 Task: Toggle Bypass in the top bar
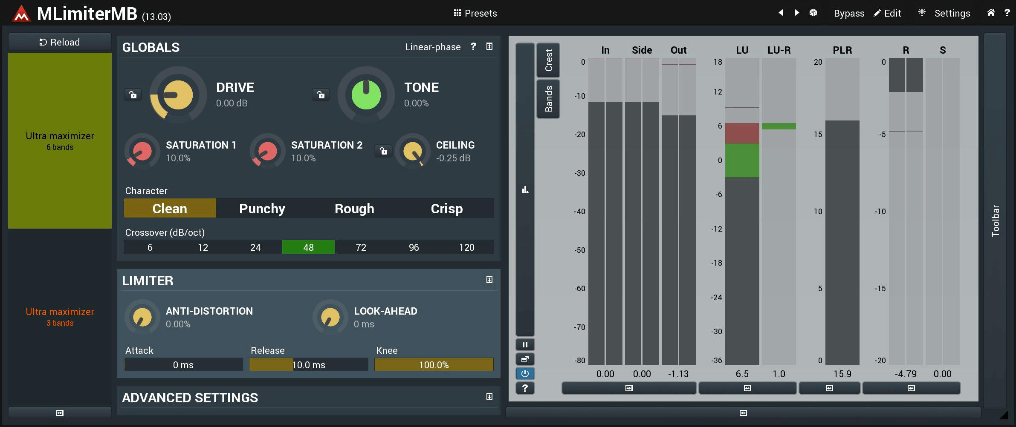point(848,13)
